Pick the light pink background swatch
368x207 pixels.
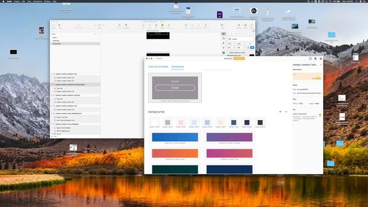pyautogui.click(x=181, y=122)
